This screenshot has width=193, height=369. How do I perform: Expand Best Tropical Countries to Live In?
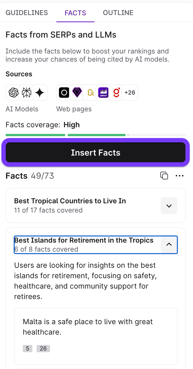pyautogui.click(x=169, y=206)
